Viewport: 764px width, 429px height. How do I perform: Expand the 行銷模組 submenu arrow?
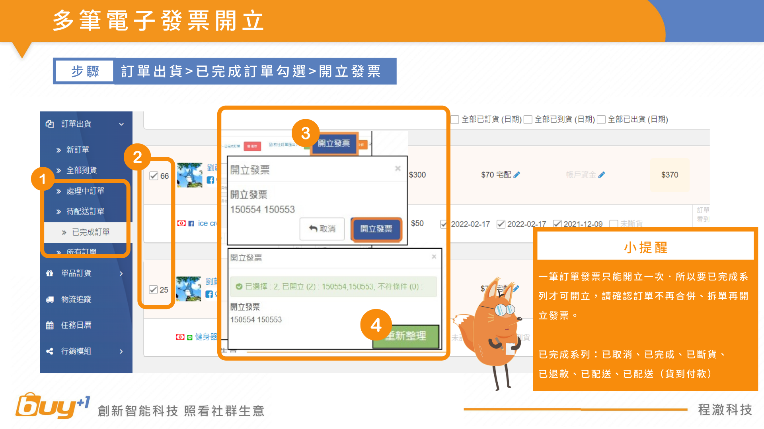click(x=121, y=351)
